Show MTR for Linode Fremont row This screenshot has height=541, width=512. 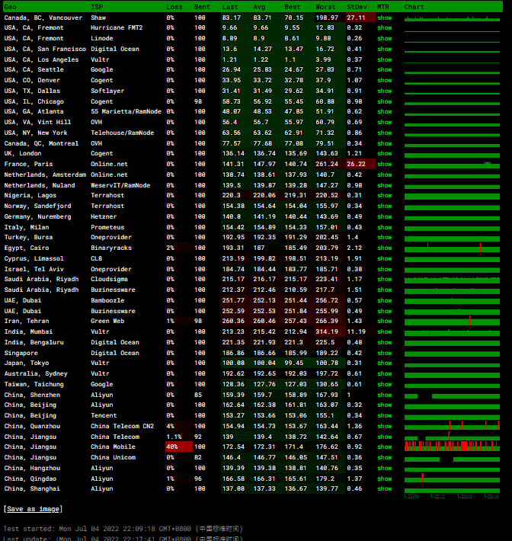(x=384, y=38)
